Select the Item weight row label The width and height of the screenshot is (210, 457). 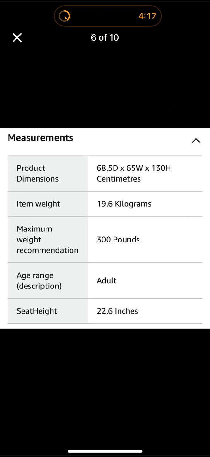tap(38, 204)
